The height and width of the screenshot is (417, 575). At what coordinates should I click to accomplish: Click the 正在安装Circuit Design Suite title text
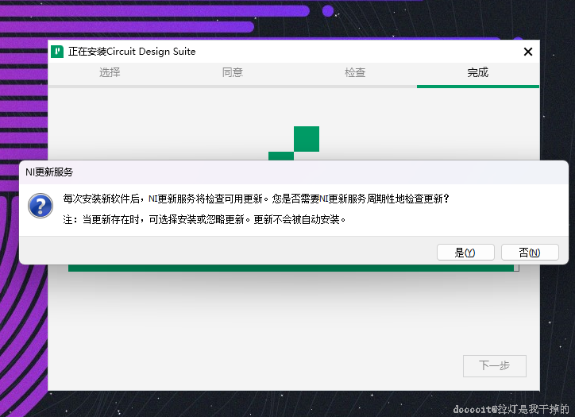(132, 52)
